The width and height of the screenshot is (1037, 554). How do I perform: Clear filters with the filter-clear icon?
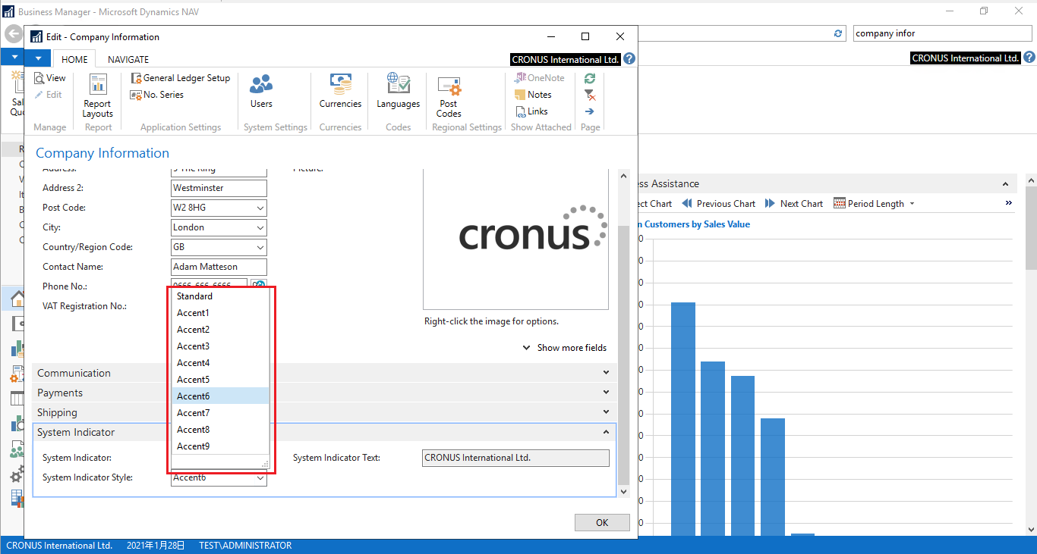coord(589,94)
